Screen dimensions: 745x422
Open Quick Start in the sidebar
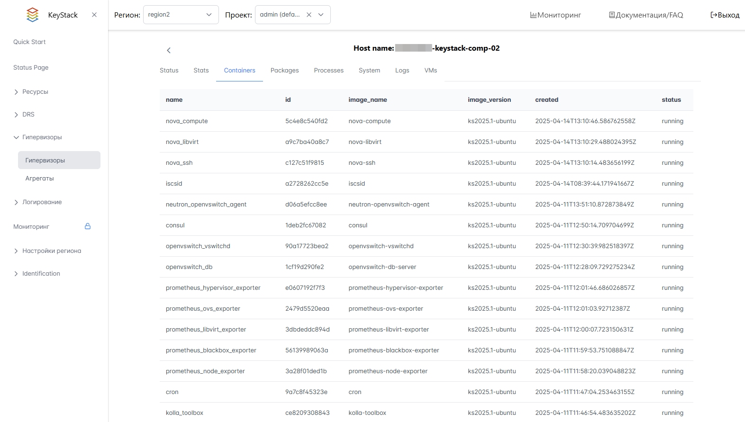(x=29, y=42)
